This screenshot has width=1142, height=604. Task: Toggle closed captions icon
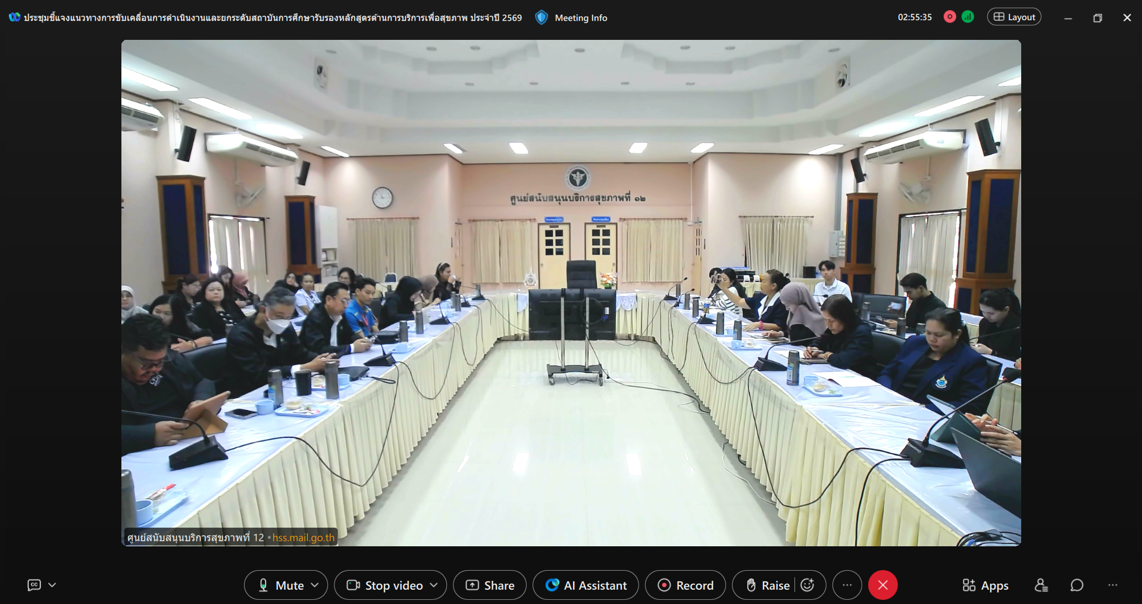click(x=35, y=585)
